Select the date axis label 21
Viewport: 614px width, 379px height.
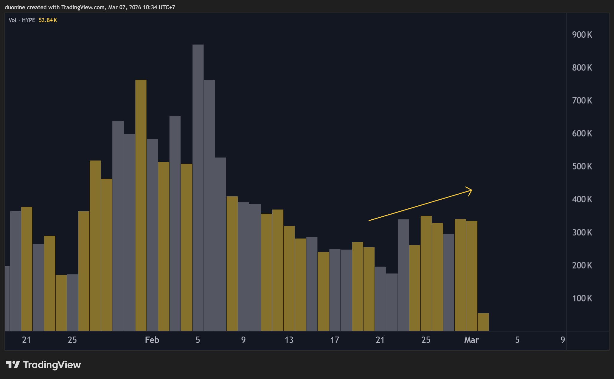26,340
